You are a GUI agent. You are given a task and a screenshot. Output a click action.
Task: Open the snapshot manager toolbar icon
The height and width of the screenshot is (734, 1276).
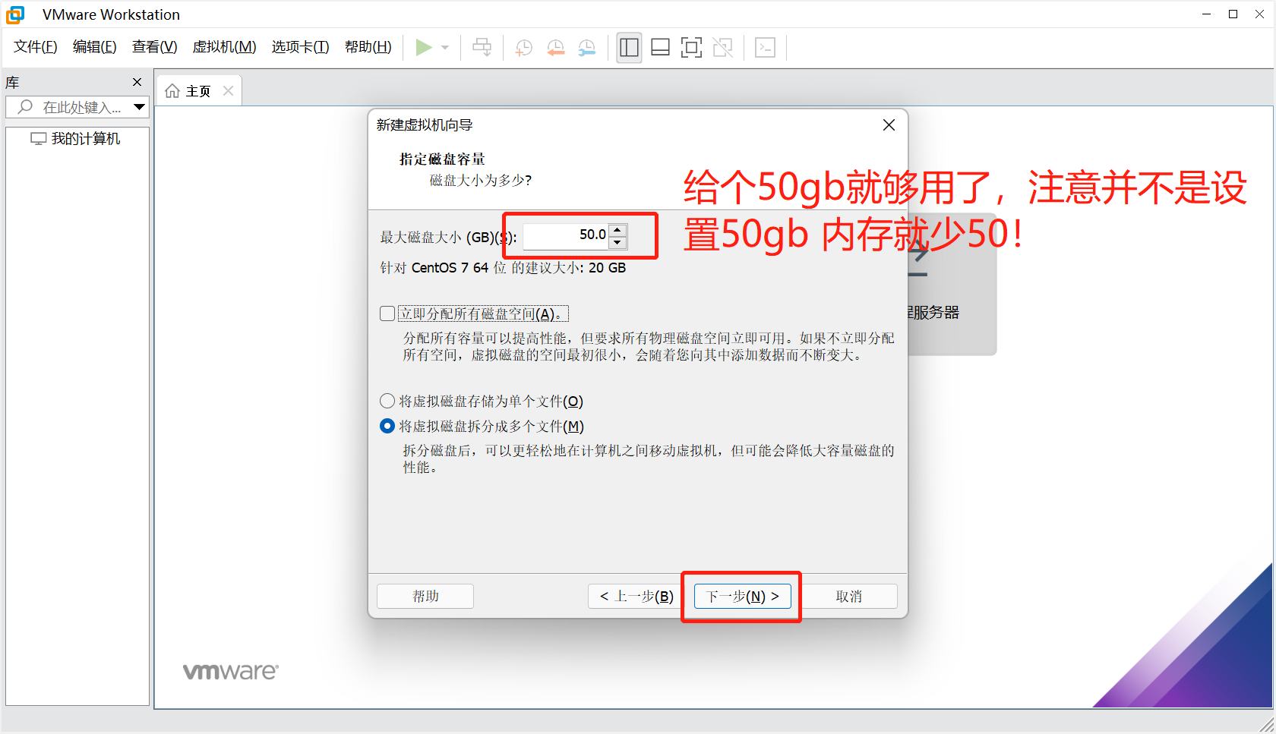point(586,48)
